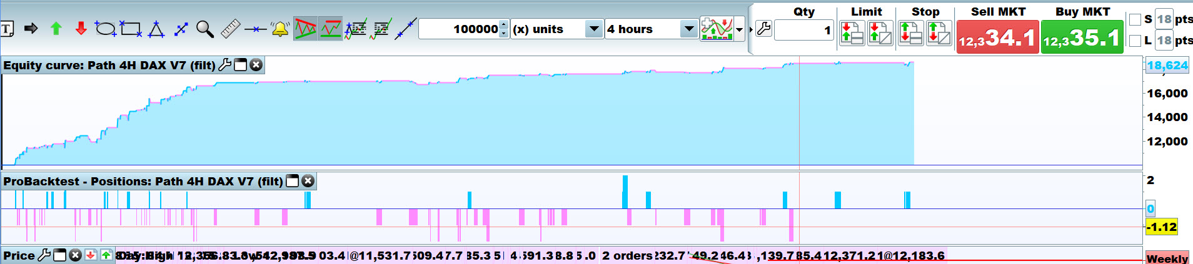Viewport: 1193px width, 264px height.
Task: Open Price panel wrench settings
Action: pyautogui.click(x=44, y=255)
